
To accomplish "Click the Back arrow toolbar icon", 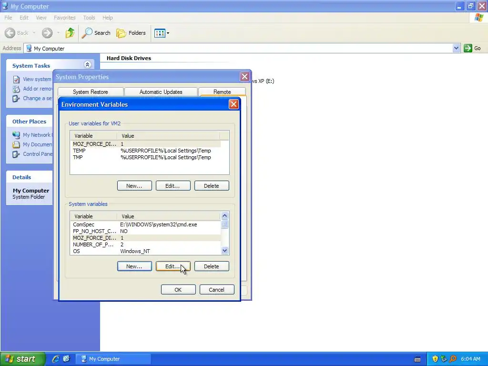I will [x=10, y=33].
